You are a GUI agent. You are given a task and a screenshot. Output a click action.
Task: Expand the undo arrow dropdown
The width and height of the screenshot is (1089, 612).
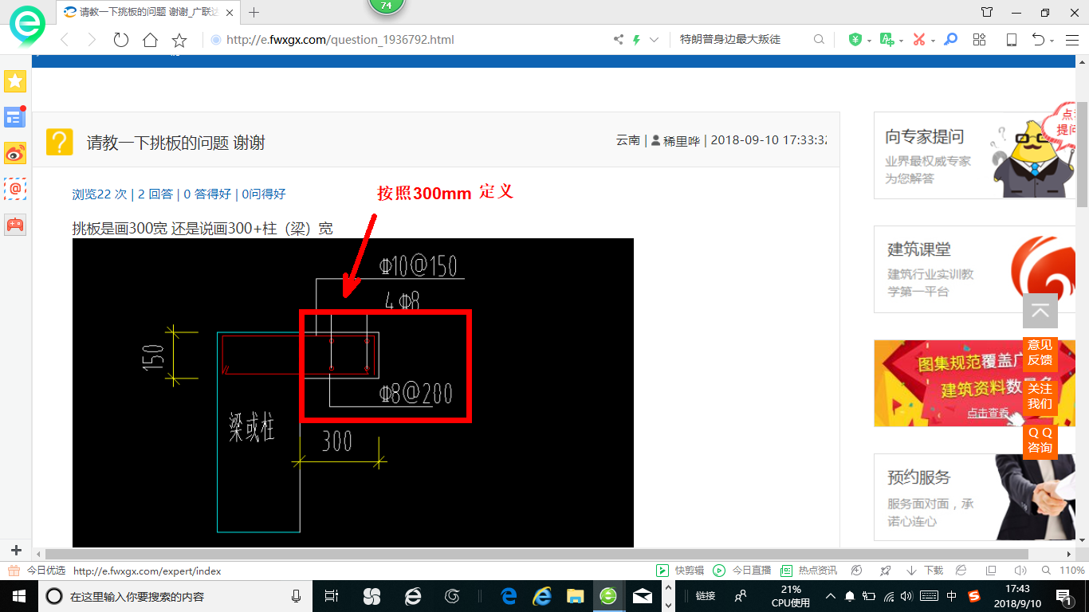(x=1052, y=41)
